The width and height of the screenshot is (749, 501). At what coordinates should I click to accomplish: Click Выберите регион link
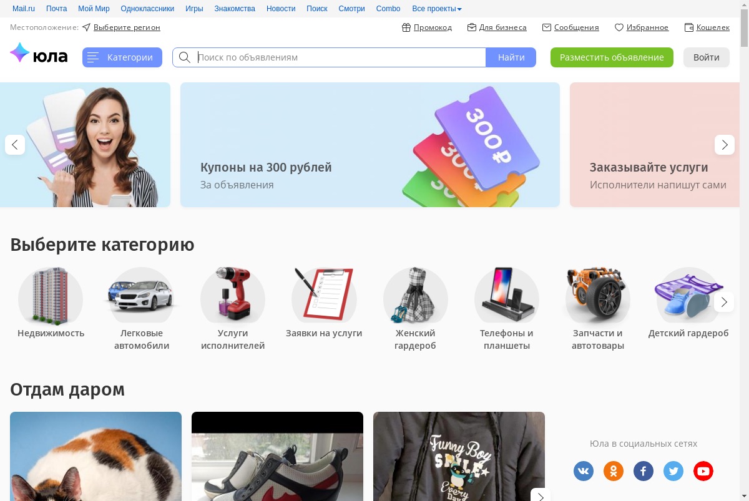pos(127,27)
